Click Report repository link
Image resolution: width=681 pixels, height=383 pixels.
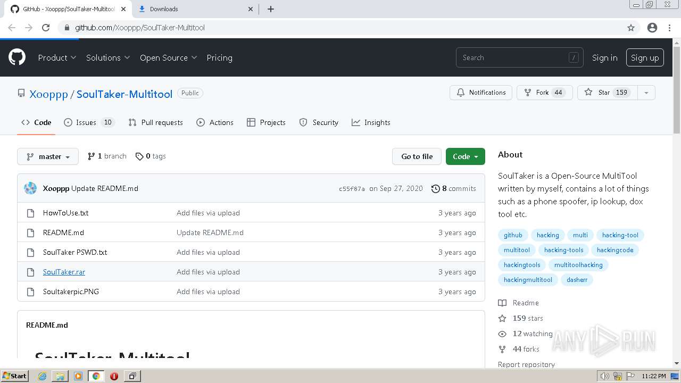(526, 364)
